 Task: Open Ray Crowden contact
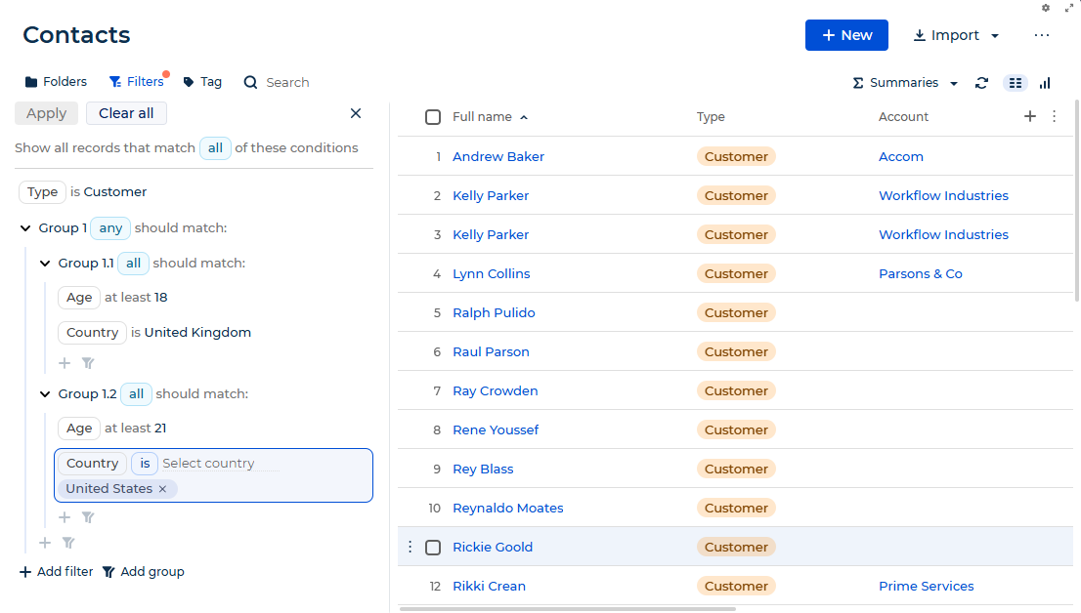(495, 391)
